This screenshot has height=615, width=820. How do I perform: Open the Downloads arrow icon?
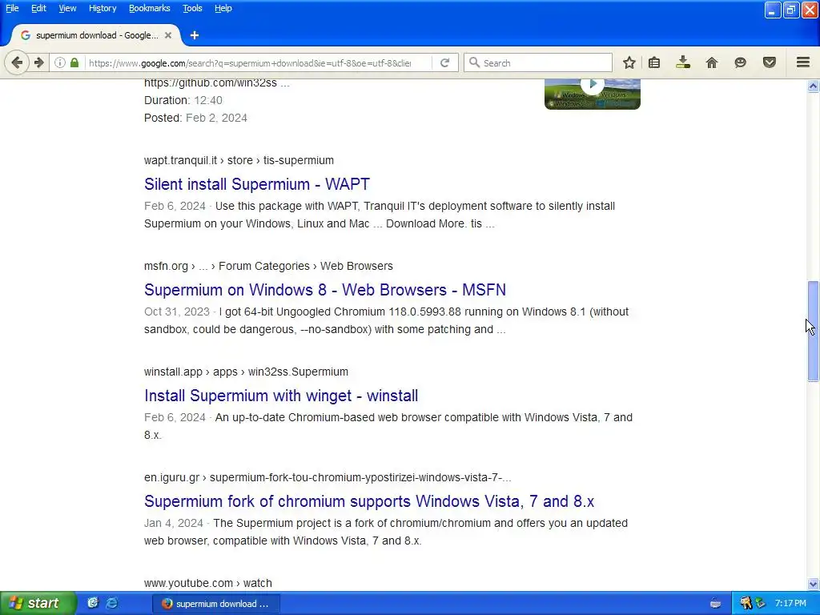tap(682, 62)
